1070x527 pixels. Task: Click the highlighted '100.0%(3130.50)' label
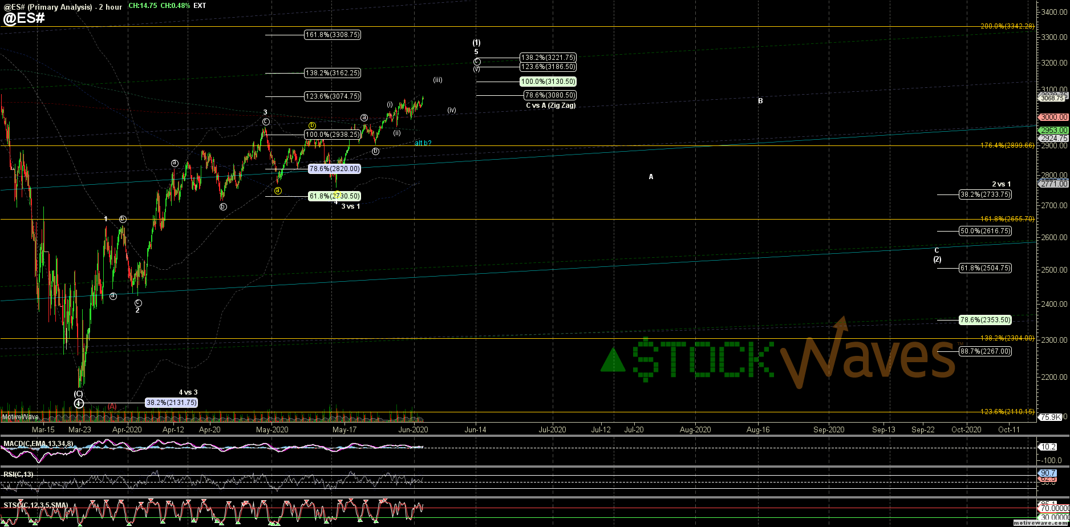coord(548,82)
